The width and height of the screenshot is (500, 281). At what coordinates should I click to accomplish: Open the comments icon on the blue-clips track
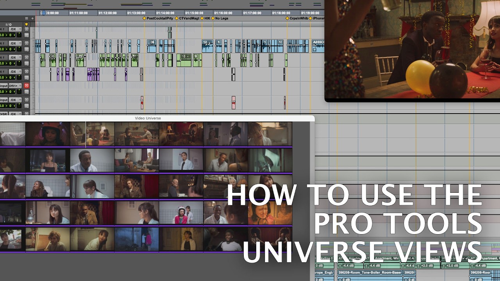click(27, 50)
